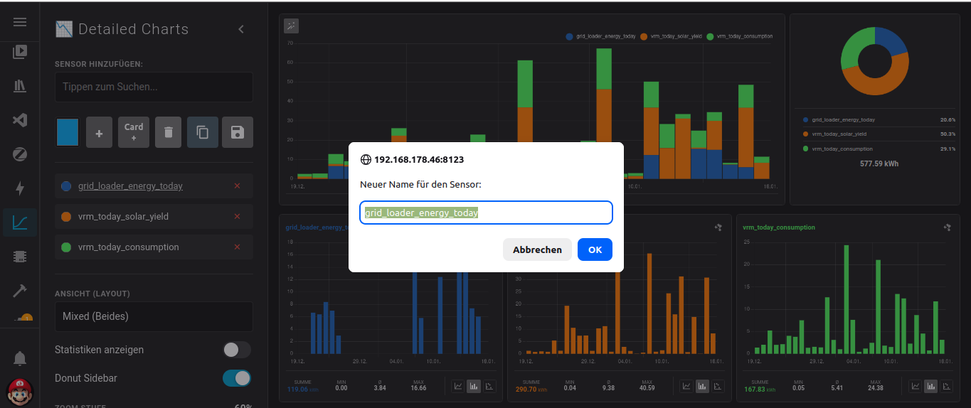Click the plus button to add sensor
This screenshot has width=971, height=408.
pyautogui.click(x=99, y=132)
